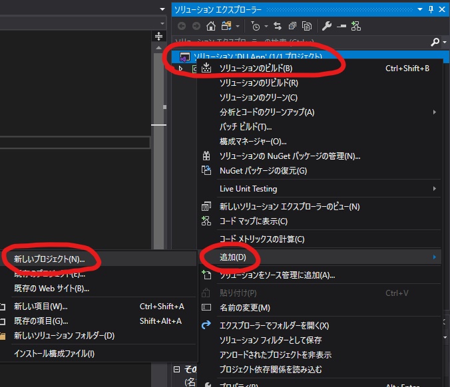This screenshot has height=387, width=450.
Task: Click the editor scrollbar up arrow
Action: 158,48
